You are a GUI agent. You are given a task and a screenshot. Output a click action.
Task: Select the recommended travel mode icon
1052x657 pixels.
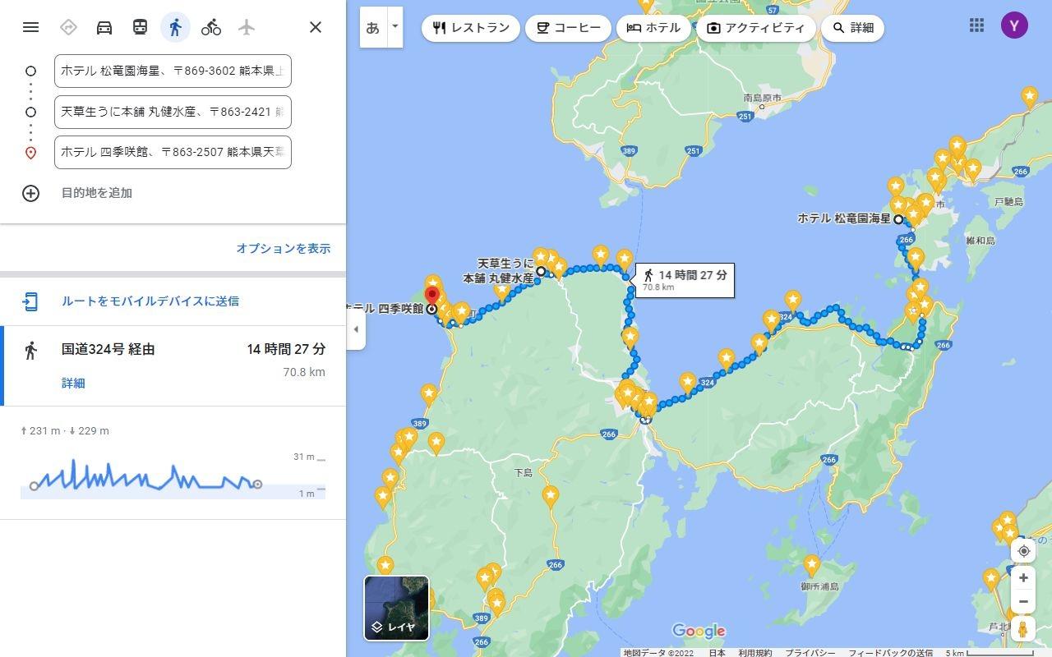tap(68, 27)
